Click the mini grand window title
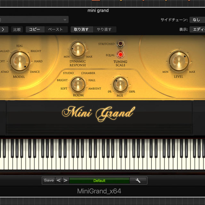This screenshot has width=205, height=205. pos(98,11)
